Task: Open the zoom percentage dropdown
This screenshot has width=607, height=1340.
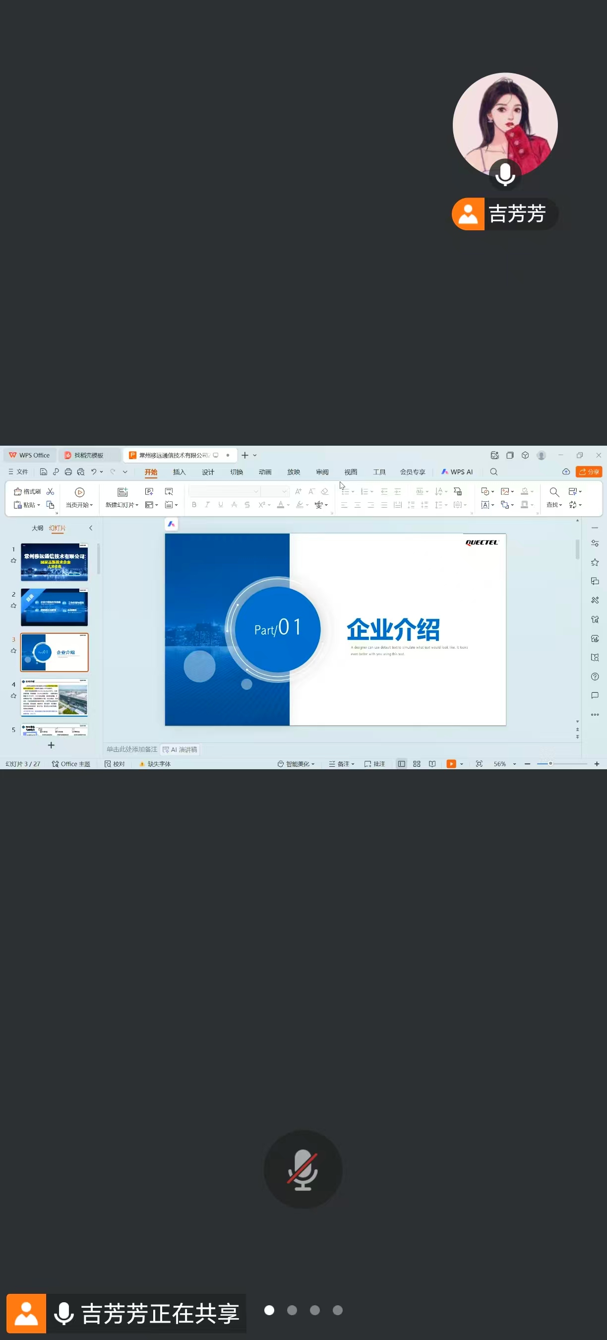Action: coord(514,764)
